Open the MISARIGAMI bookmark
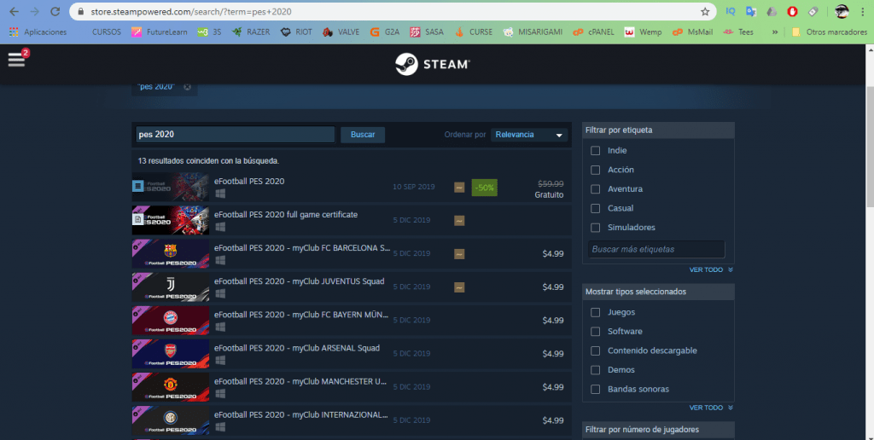Screen dimensions: 874x440 tap(533, 32)
